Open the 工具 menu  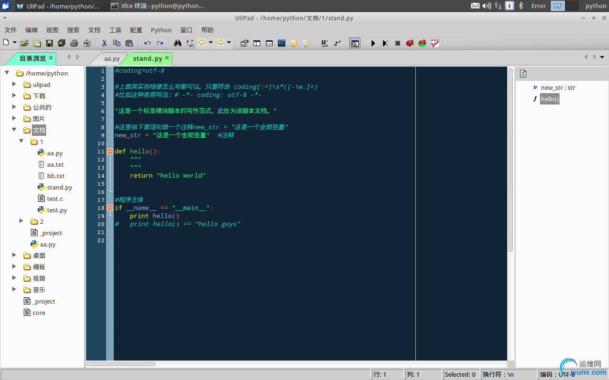pyautogui.click(x=115, y=30)
